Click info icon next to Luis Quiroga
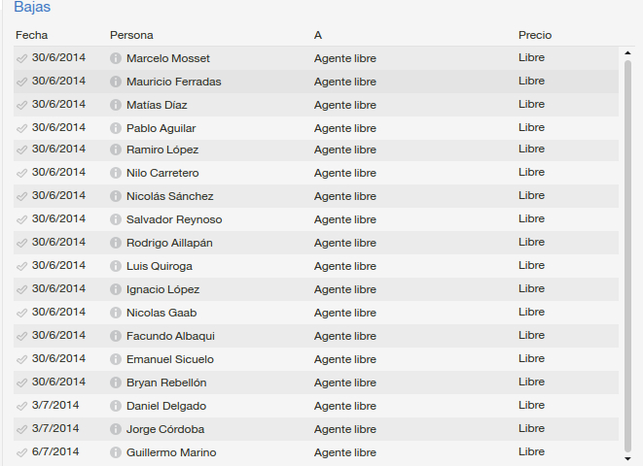Screen dimensions: 643x466 click(x=116, y=266)
